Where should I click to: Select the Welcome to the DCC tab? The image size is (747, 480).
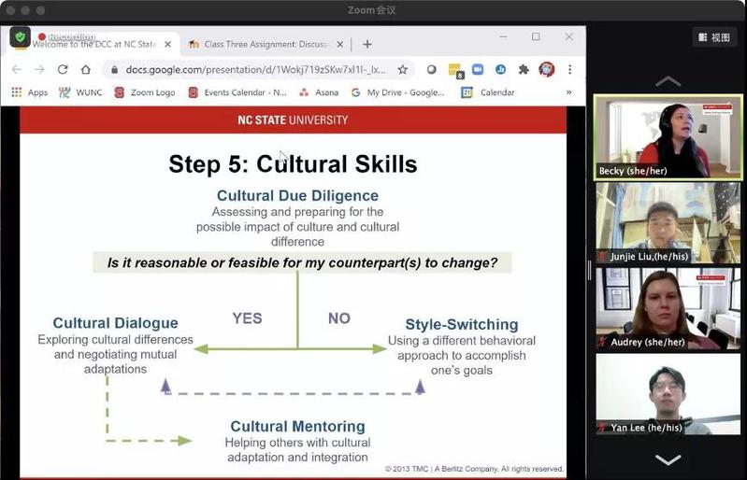click(93, 44)
